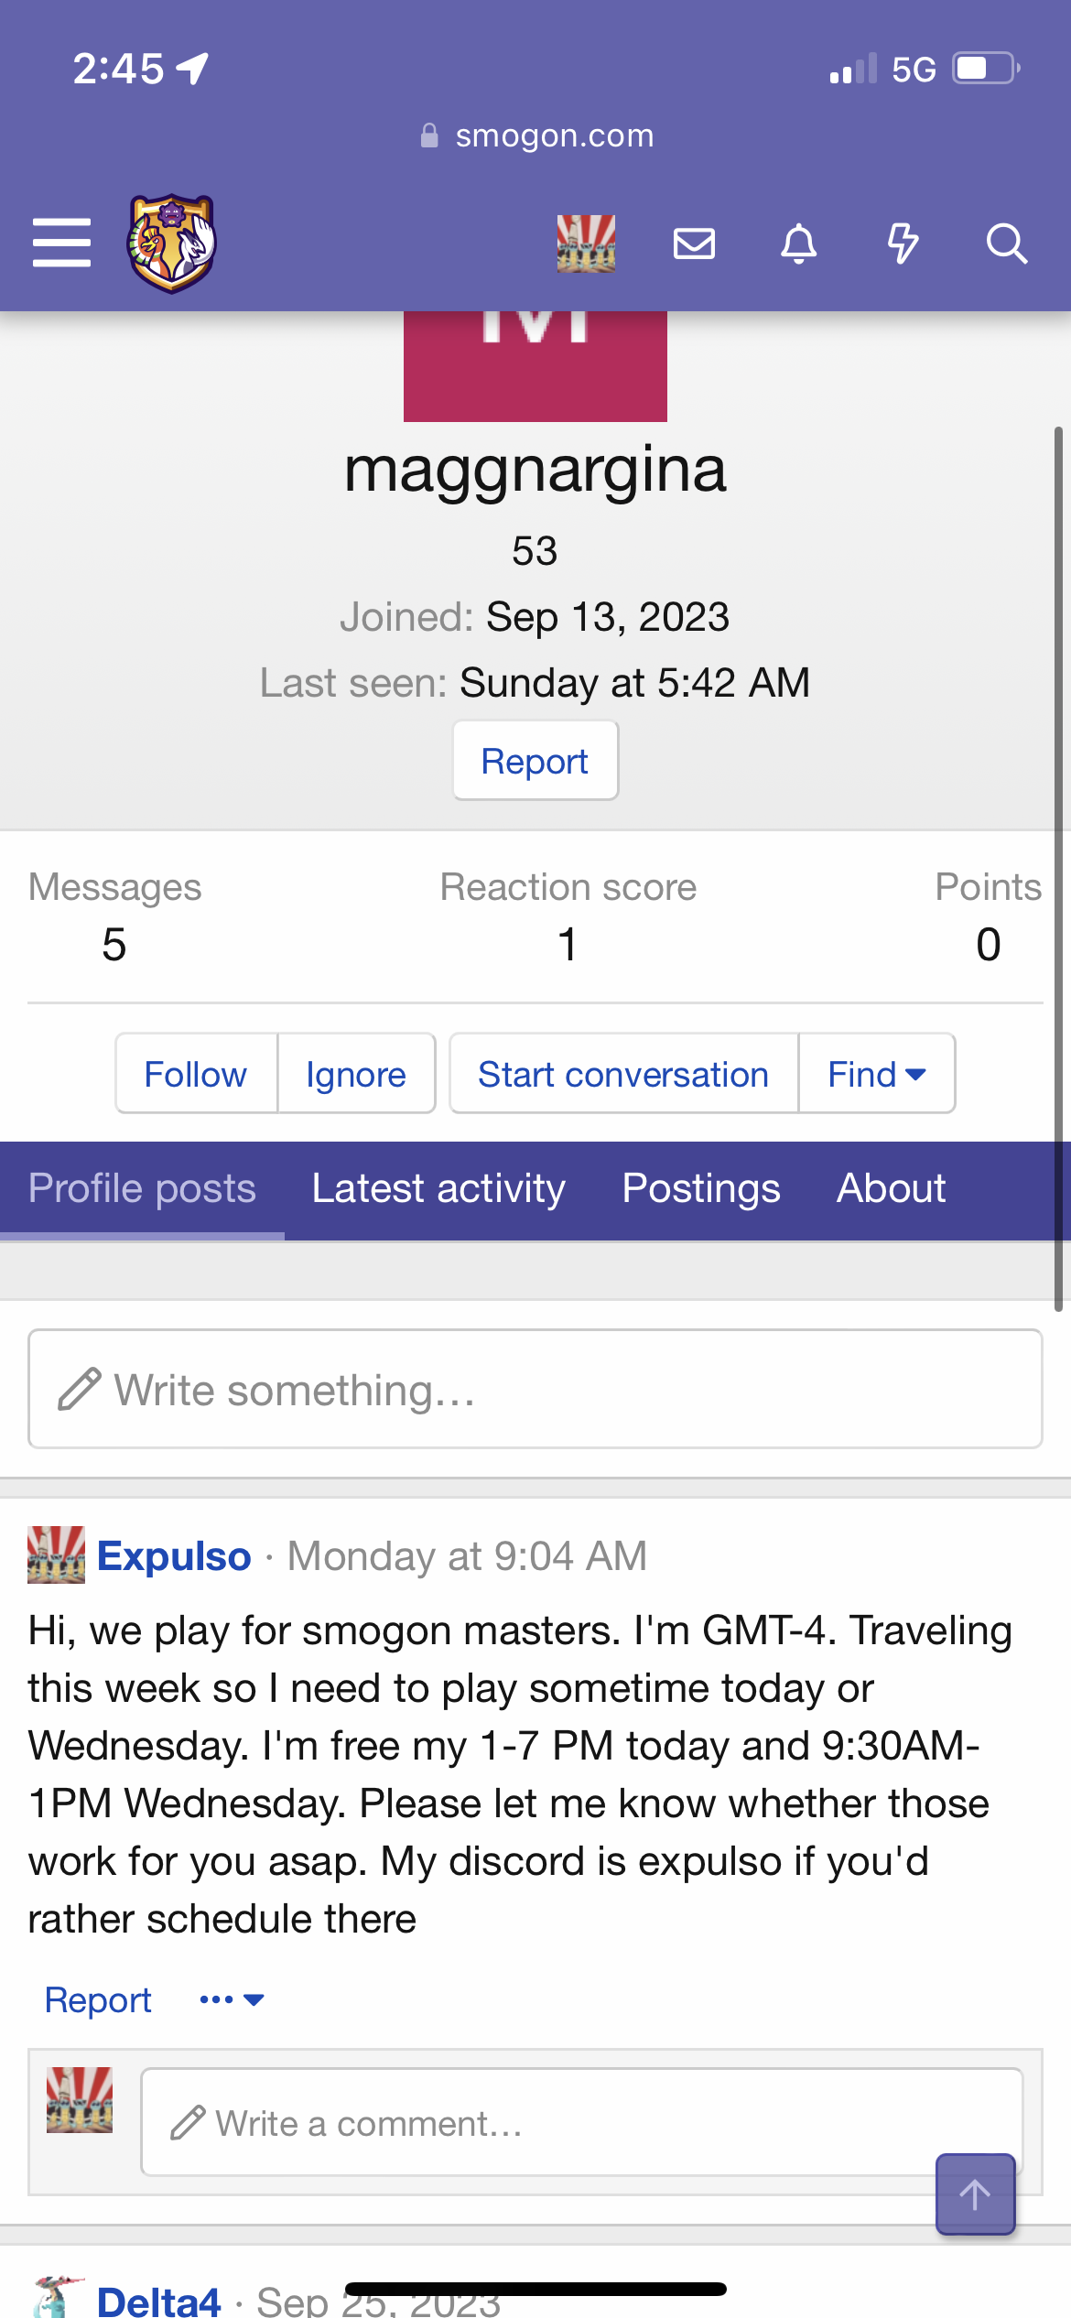Tap the scroll-to-top arrow button
This screenshot has height=2318, width=1071.
tap(975, 2194)
